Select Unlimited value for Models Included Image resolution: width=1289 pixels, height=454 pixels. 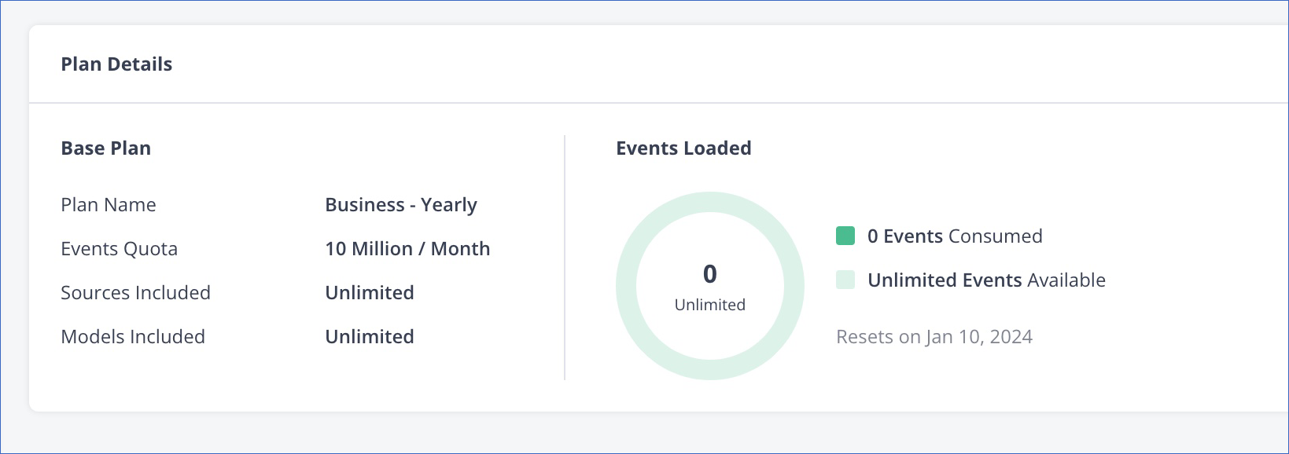(x=370, y=337)
